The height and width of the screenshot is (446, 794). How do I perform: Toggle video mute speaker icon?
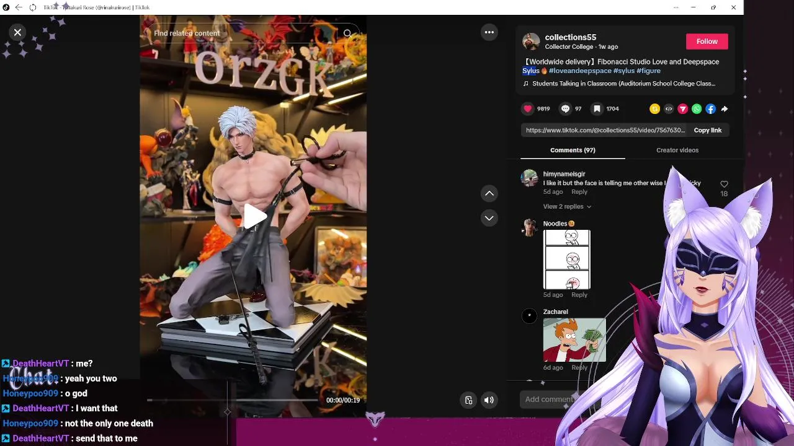click(x=489, y=400)
